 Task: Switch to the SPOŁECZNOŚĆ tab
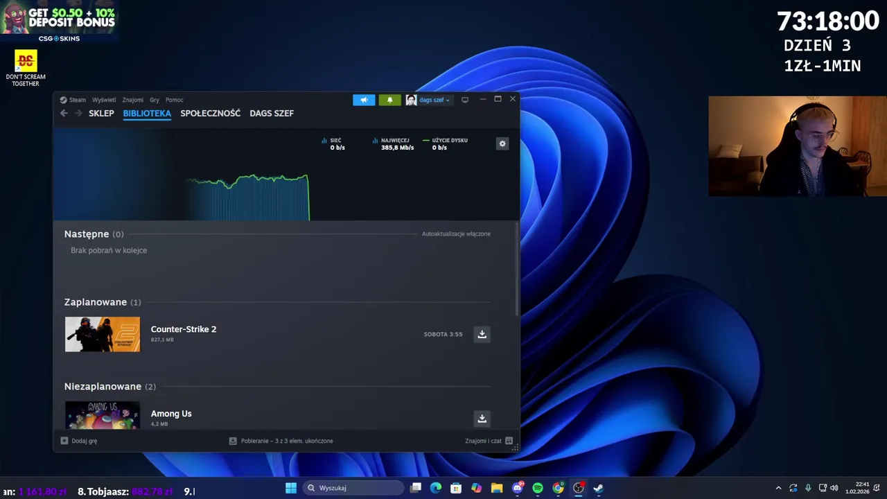pyautogui.click(x=211, y=113)
